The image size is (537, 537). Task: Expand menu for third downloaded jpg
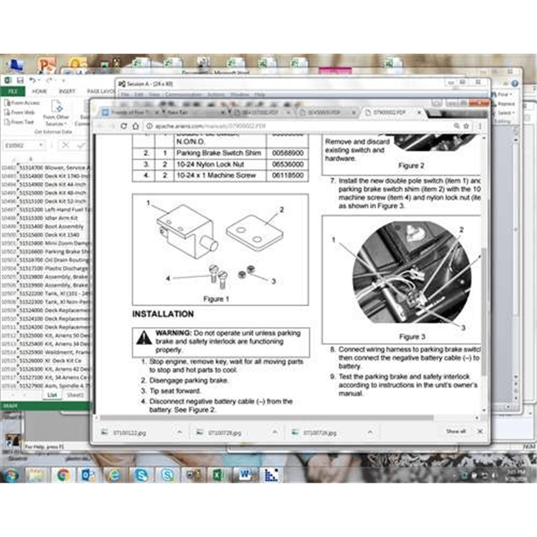[x=370, y=432]
